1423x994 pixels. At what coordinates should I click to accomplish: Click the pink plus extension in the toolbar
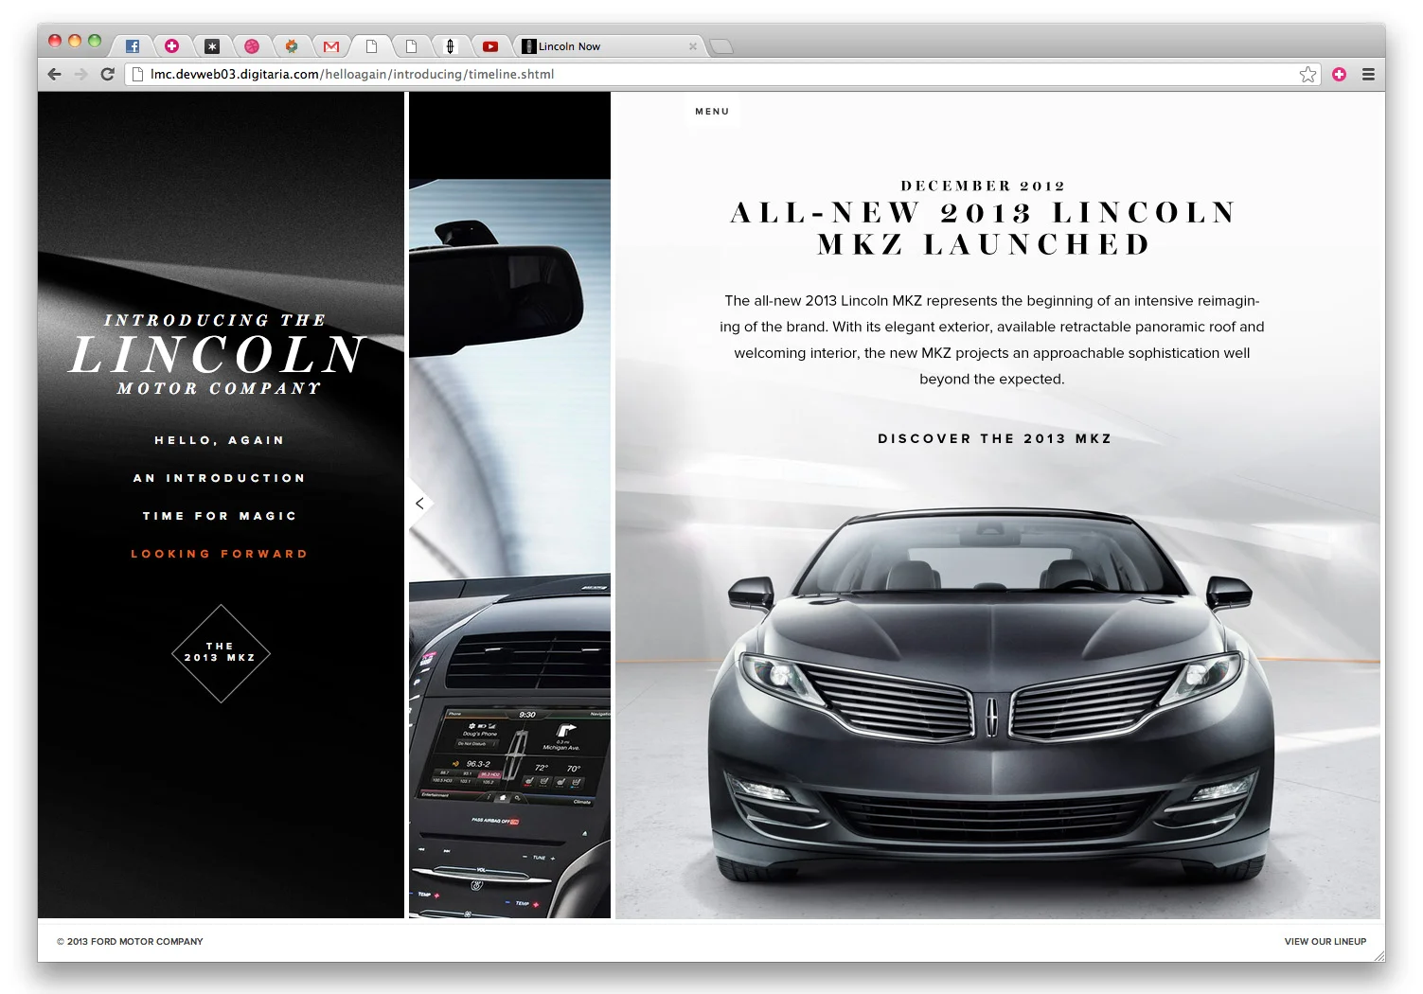coord(1339,74)
